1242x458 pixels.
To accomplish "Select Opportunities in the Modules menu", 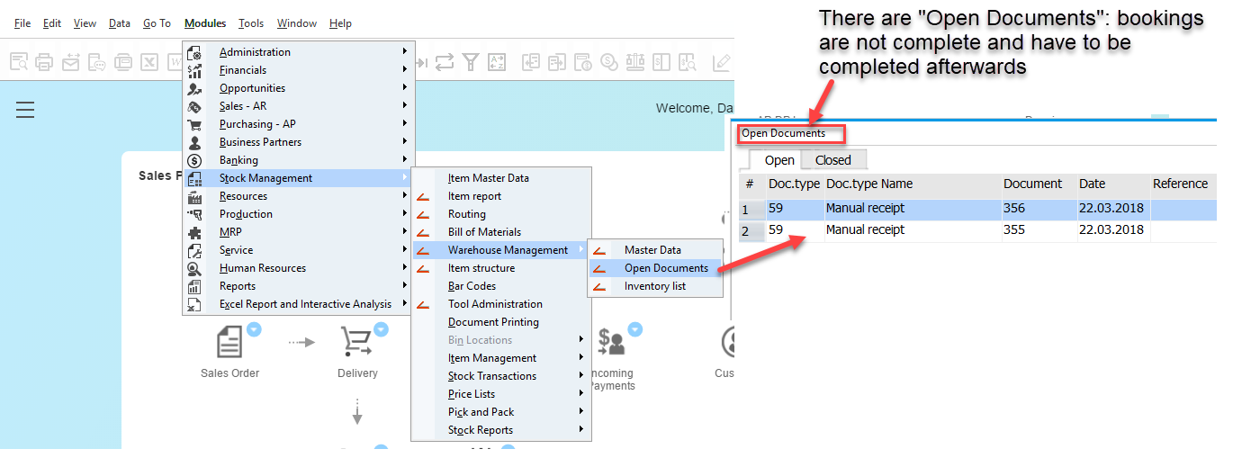I will point(299,88).
